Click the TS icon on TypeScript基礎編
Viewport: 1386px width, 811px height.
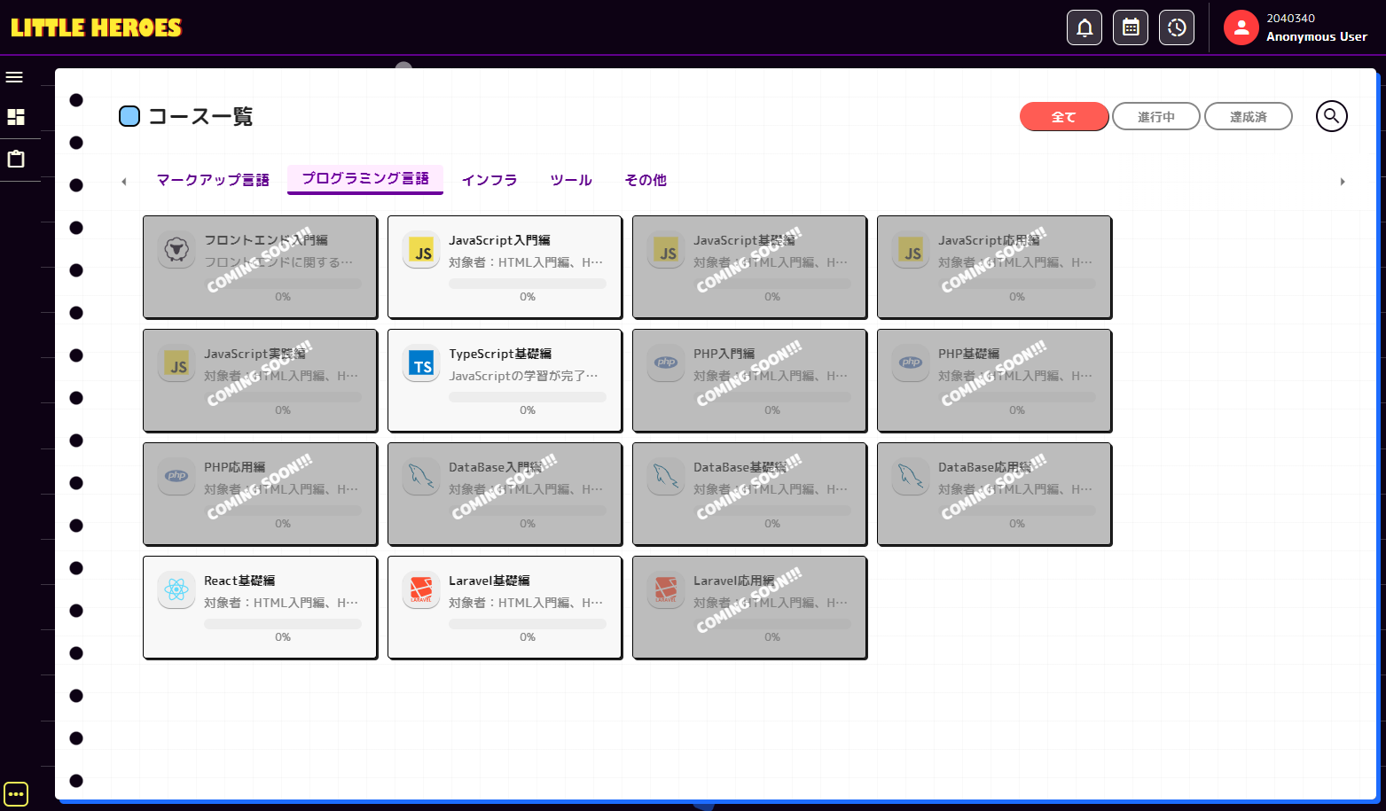tap(421, 364)
